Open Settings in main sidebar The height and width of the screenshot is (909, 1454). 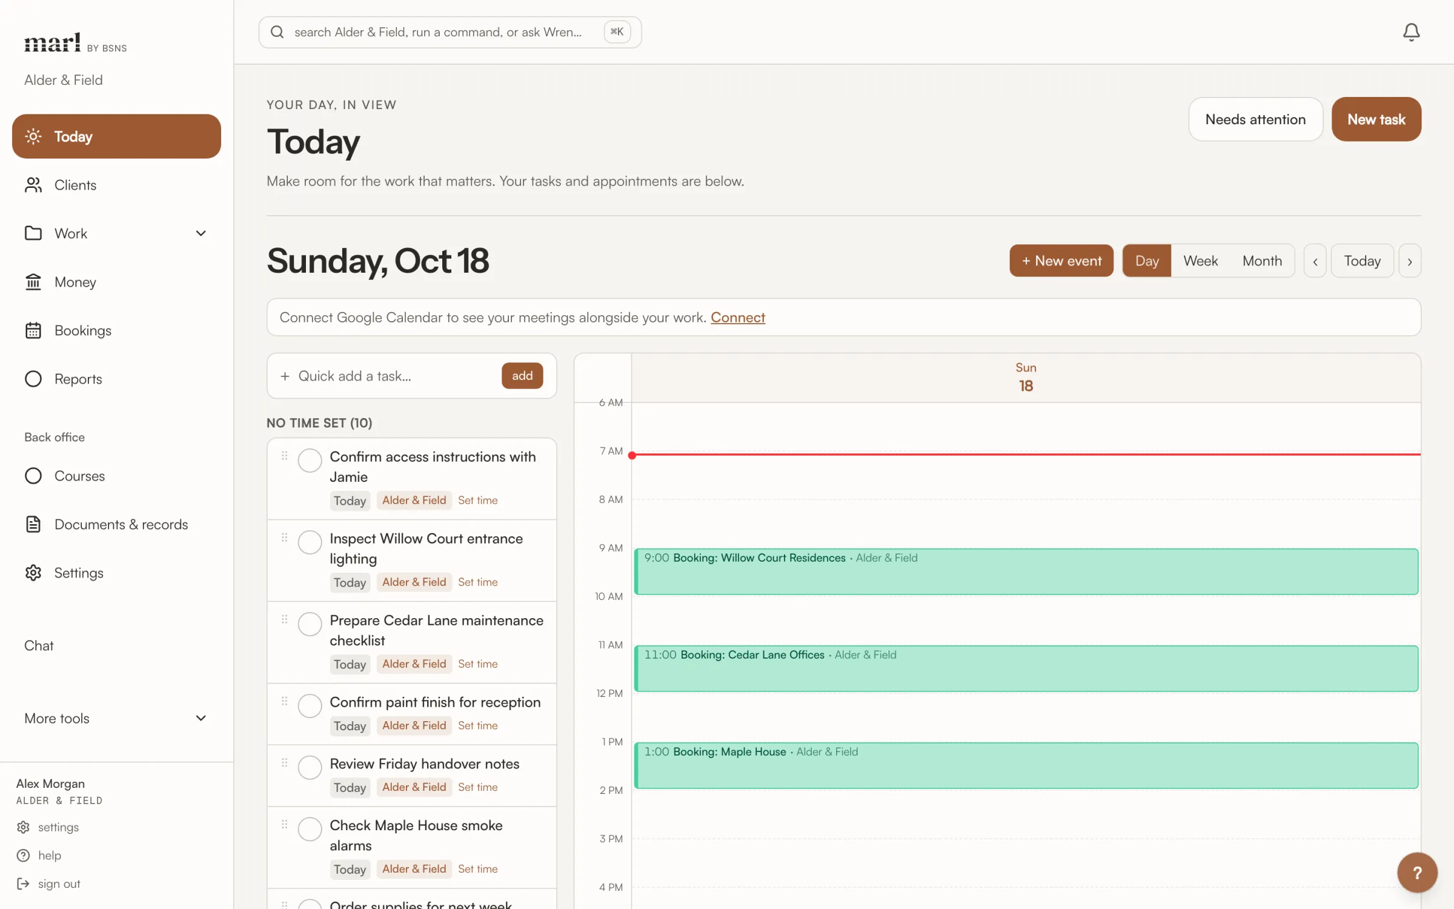[x=116, y=573]
